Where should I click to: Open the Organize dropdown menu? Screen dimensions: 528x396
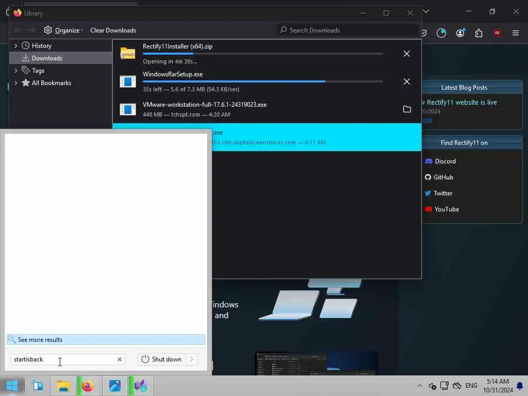[63, 30]
